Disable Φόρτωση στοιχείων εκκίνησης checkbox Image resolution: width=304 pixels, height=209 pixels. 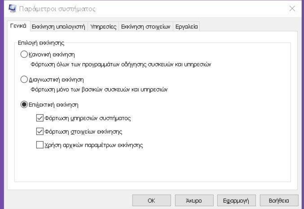click(40, 132)
